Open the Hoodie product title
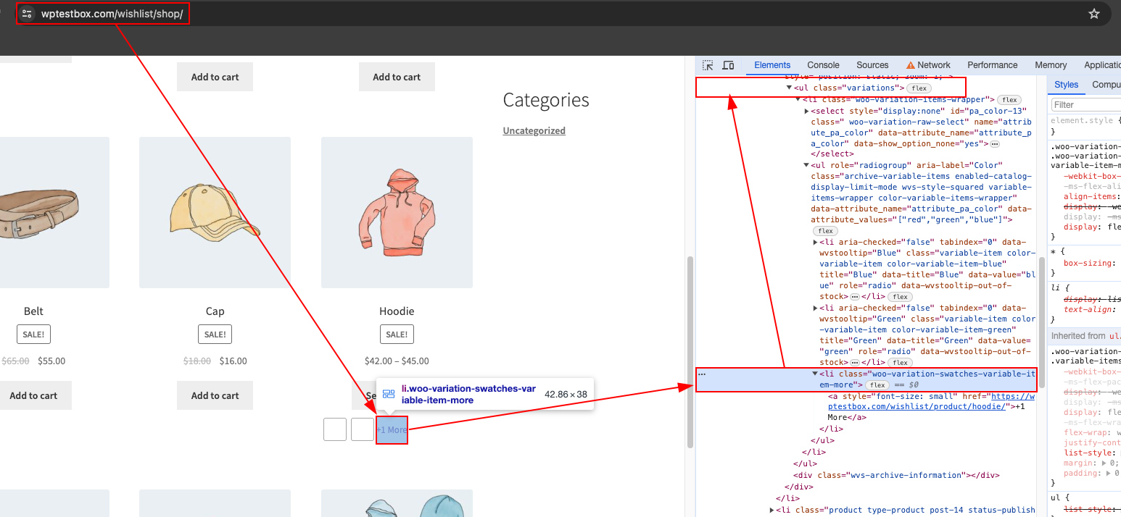Viewport: 1121px width, 517px height. click(397, 311)
